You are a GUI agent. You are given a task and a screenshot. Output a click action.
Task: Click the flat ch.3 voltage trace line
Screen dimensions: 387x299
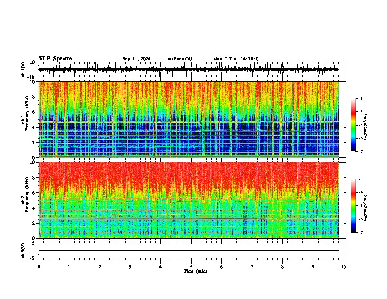coord(188,251)
